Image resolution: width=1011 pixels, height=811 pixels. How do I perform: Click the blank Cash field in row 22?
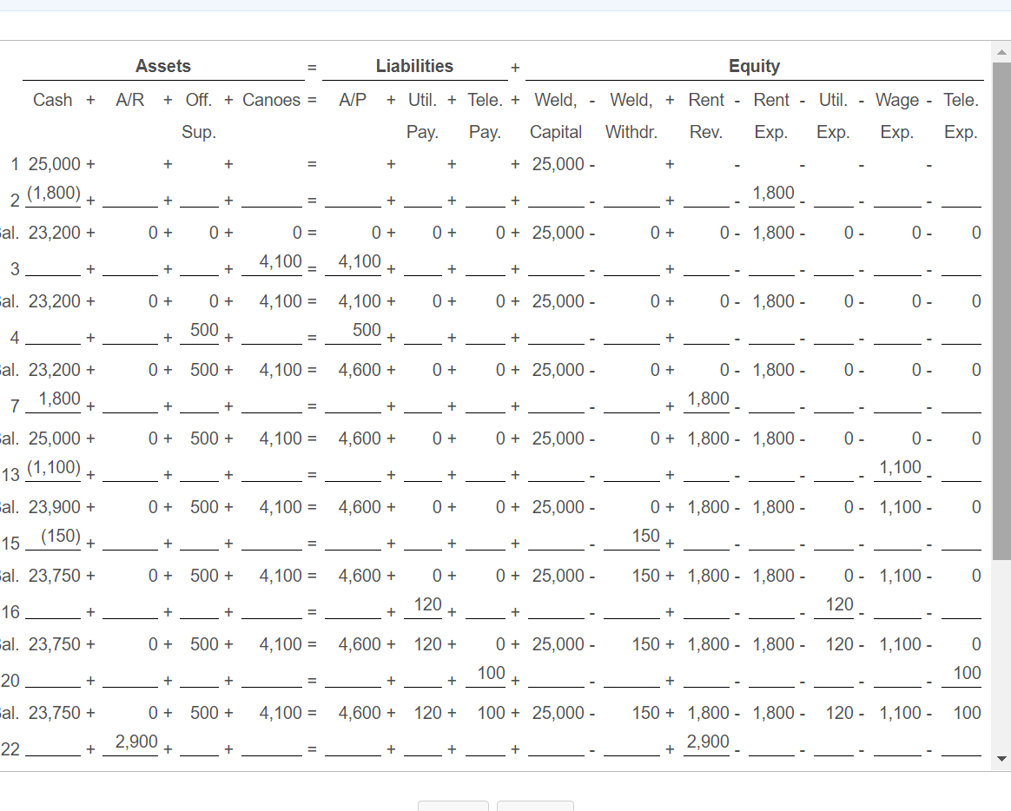53,747
